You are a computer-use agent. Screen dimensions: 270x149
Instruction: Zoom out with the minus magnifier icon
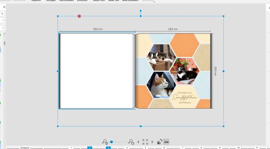point(105,142)
